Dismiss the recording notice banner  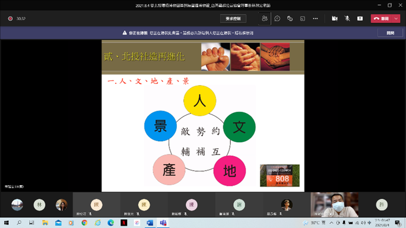click(x=390, y=33)
